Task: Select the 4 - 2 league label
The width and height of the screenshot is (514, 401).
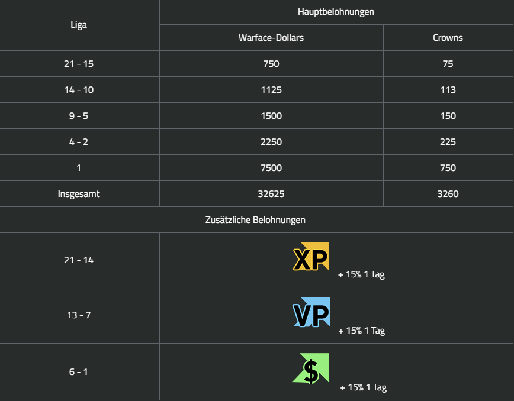Action: [x=79, y=142]
